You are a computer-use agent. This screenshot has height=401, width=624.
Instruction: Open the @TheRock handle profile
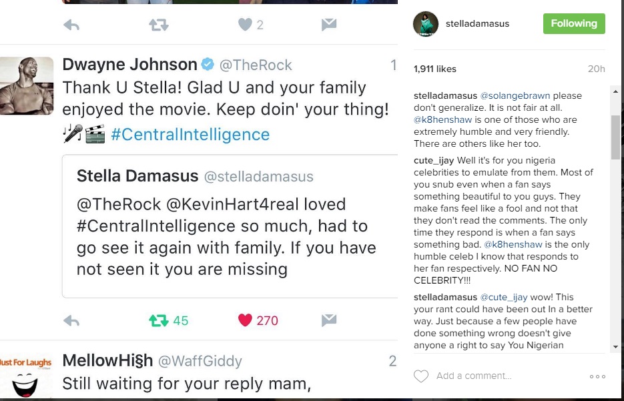pos(256,65)
